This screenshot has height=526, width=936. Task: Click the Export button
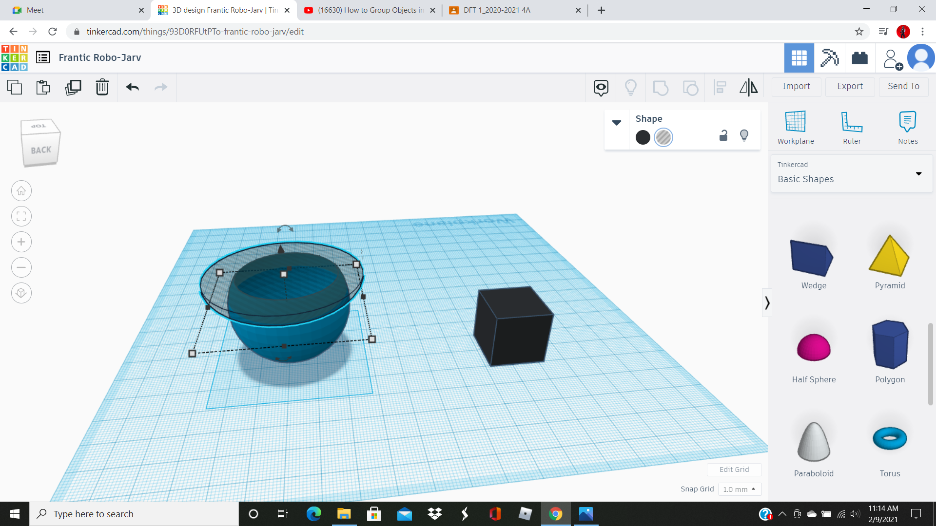pos(849,86)
